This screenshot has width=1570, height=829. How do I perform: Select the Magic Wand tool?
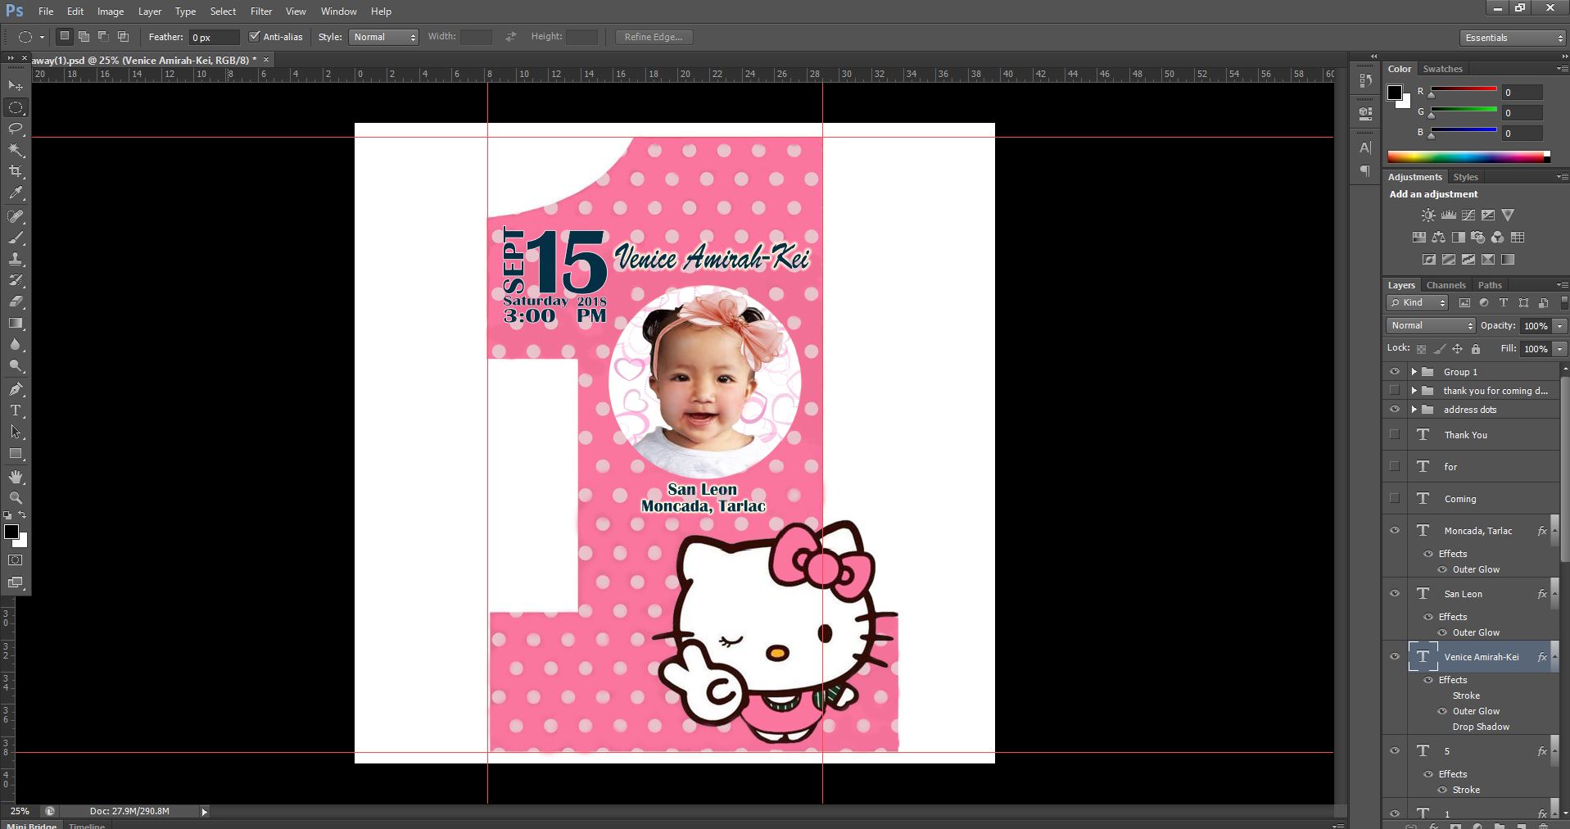[16, 150]
